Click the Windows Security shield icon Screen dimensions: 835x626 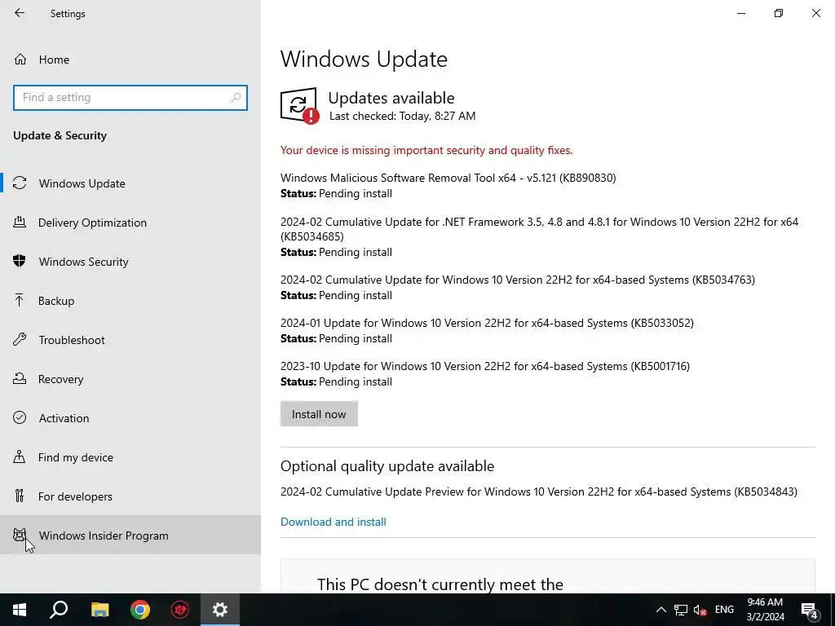coord(20,261)
